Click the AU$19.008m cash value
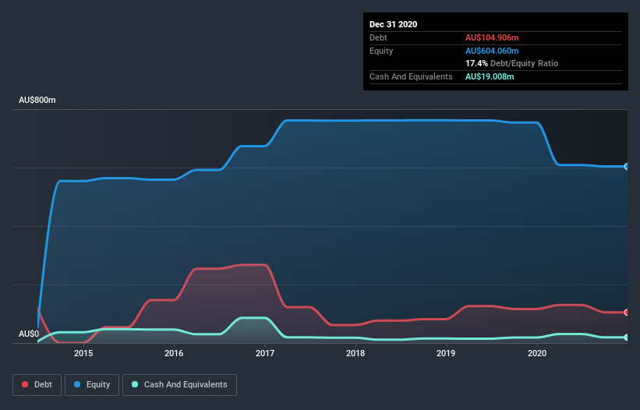Screen dimensions: 640x410 pos(490,76)
